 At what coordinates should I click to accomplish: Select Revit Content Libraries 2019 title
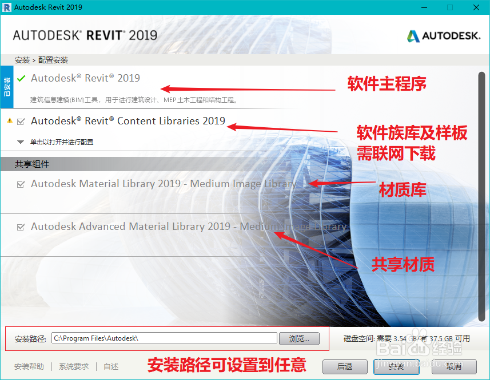pyautogui.click(x=128, y=120)
